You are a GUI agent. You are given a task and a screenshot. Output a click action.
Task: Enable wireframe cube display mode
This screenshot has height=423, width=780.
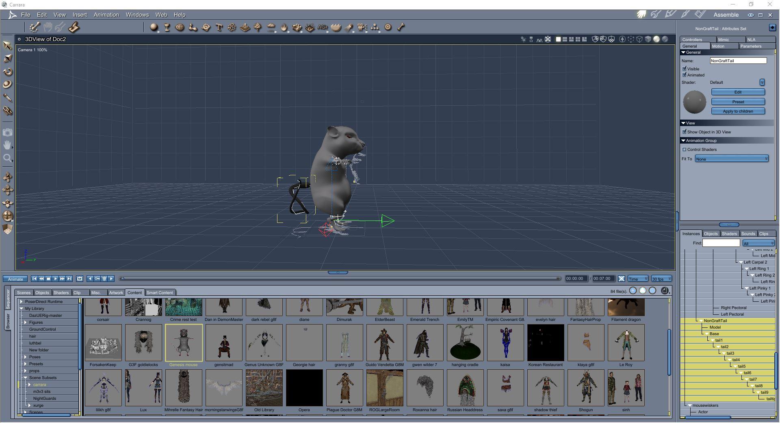click(x=639, y=39)
